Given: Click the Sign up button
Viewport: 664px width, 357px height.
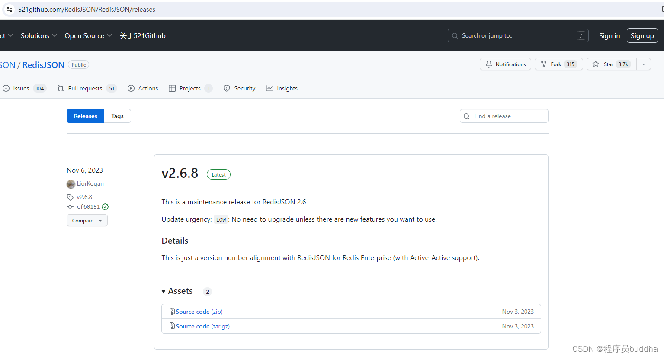Looking at the screenshot, I should [x=642, y=35].
